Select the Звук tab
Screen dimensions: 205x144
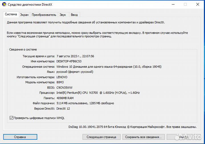(63, 15)
